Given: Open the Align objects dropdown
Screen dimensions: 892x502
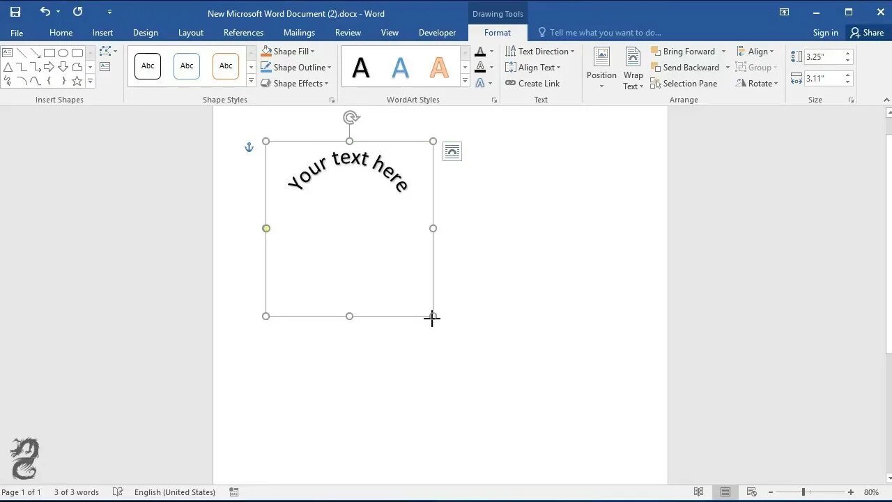Looking at the screenshot, I should tap(755, 52).
